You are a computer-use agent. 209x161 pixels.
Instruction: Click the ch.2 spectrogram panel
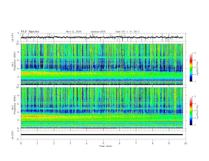102,108
